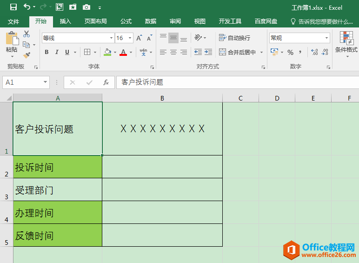
Task: Open the font size 16 dropdown
Action: coord(130,38)
